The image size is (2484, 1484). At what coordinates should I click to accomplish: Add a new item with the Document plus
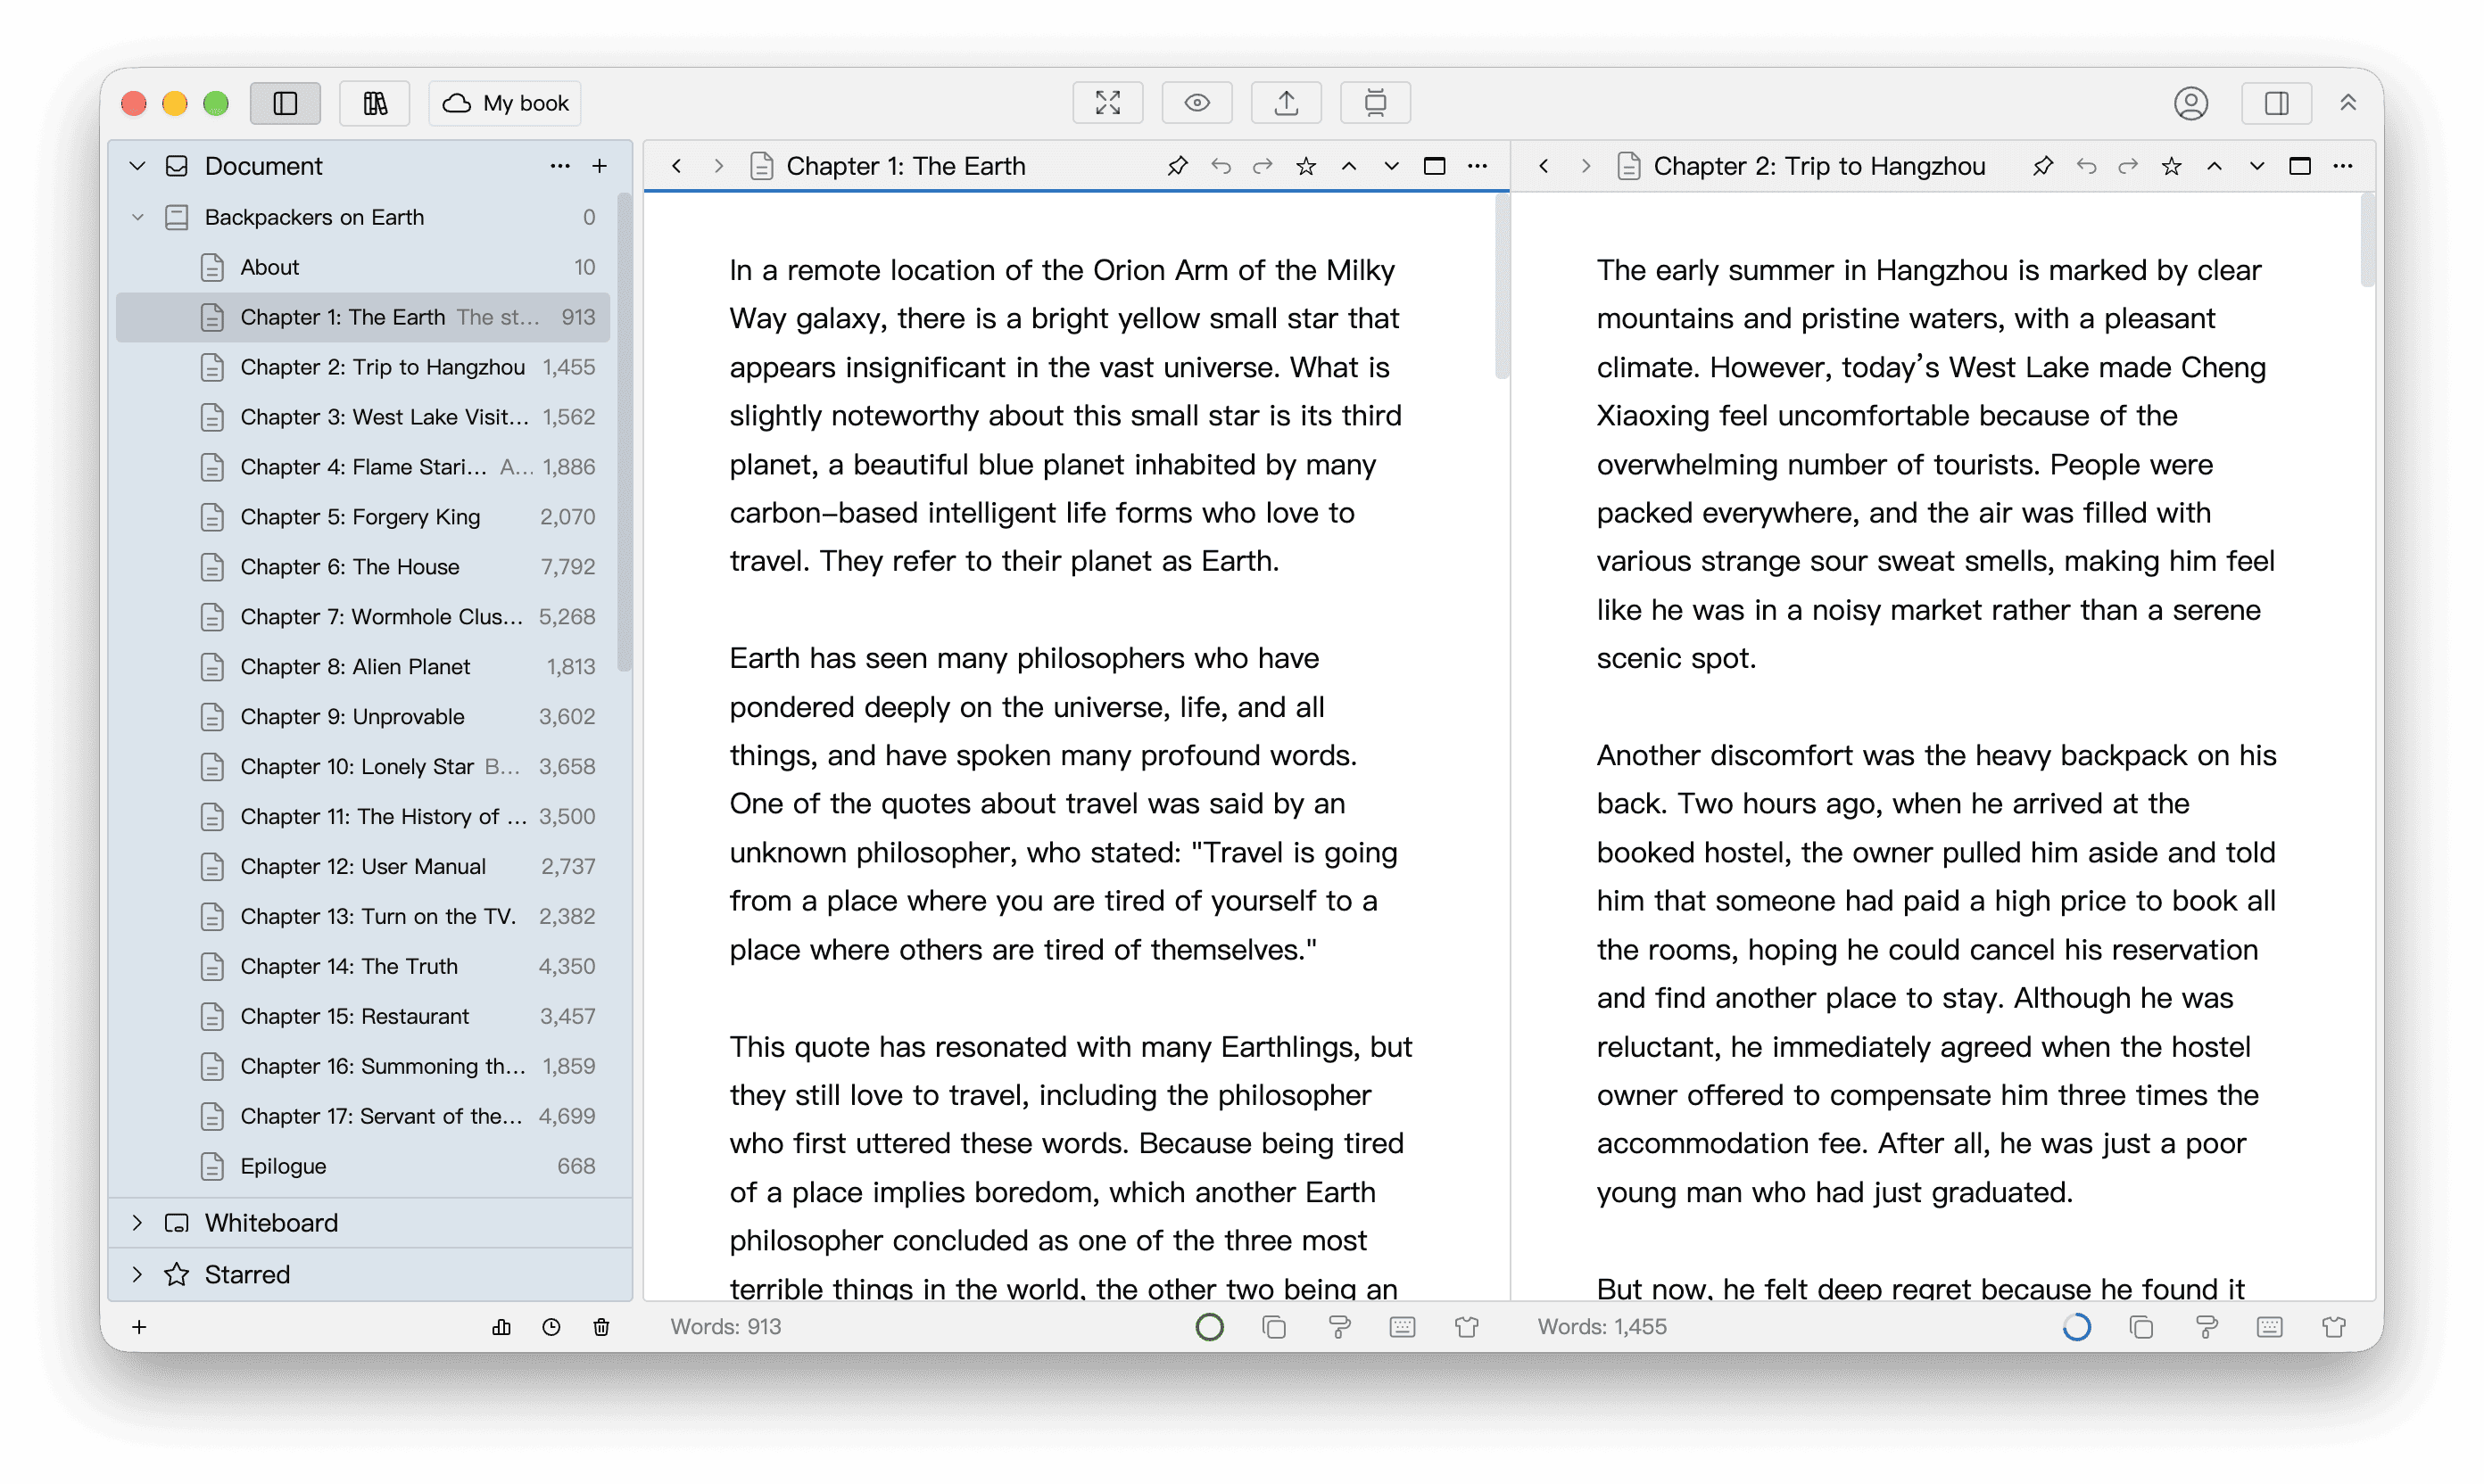pos(600,166)
